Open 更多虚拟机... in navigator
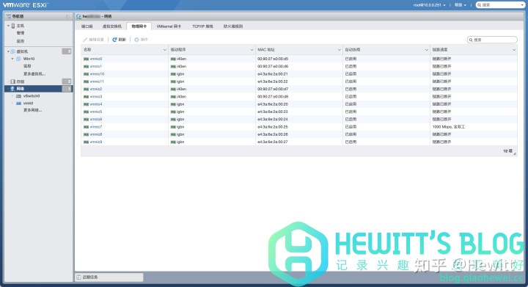The height and width of the screenshot is (287, 528). pyautogui.click(x=34, y=74)
